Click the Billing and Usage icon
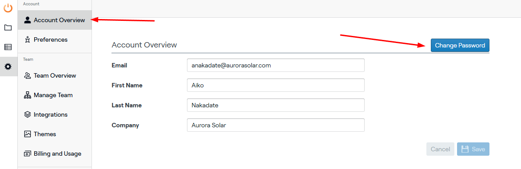521x169 pixels. point(28,154)
